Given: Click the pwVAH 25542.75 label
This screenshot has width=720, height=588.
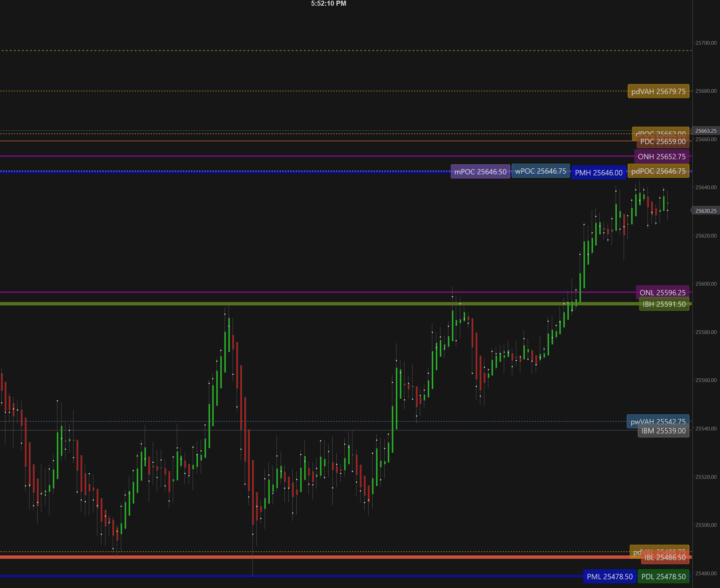Looking at the screenshot, I should (x=658, y=421).
